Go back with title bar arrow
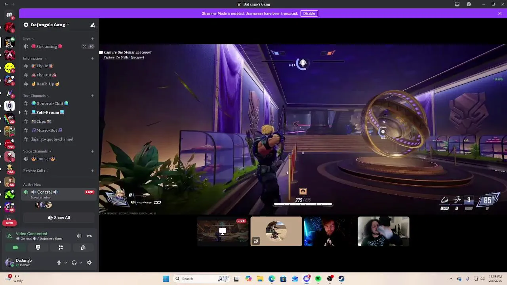The width and height of the screenshot is (507, 285). [6, 4]
